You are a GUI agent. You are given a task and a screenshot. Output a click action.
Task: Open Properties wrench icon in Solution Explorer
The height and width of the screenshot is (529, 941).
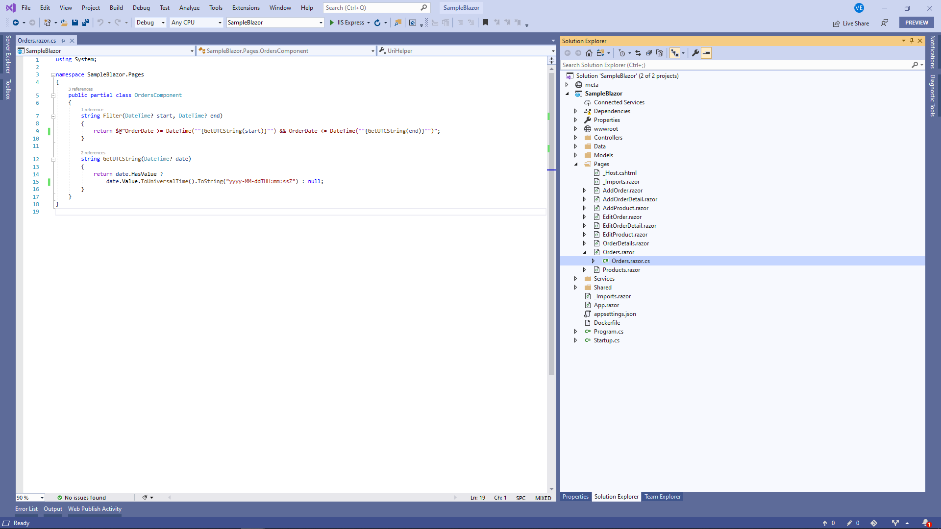695,53
